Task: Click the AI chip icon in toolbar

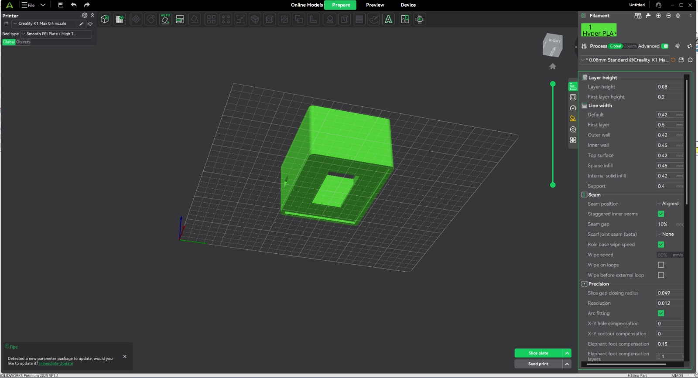Action: coord(420,19)
